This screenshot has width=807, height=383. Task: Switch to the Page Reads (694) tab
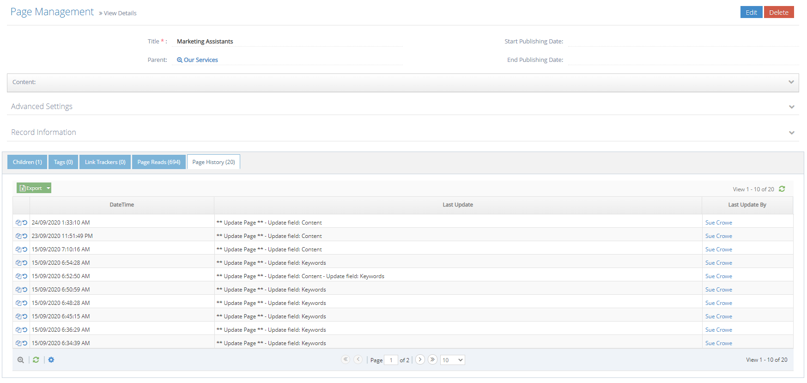tap(158, 162)
